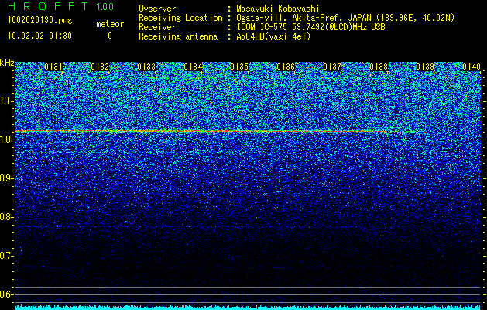487x310 pixels.
Task: Click the Receiving Location label
Action: click(180, 18)
